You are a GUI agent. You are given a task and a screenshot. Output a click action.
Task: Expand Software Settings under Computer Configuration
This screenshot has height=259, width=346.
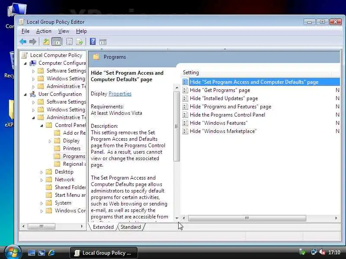coord(33,71)
